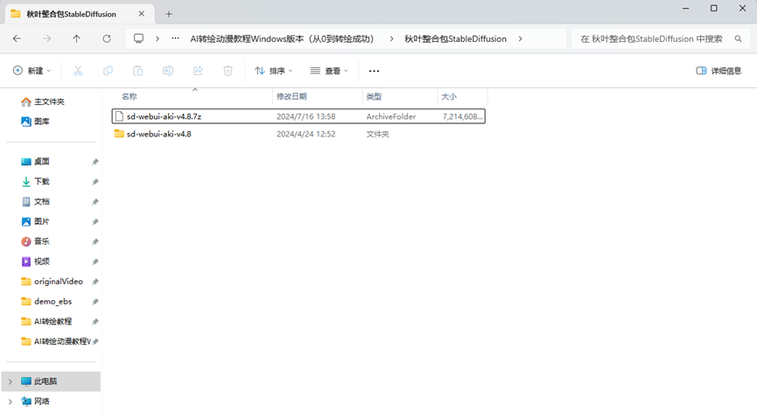Open 主文件夹 (Home) in the sidebar

point(43,101)
